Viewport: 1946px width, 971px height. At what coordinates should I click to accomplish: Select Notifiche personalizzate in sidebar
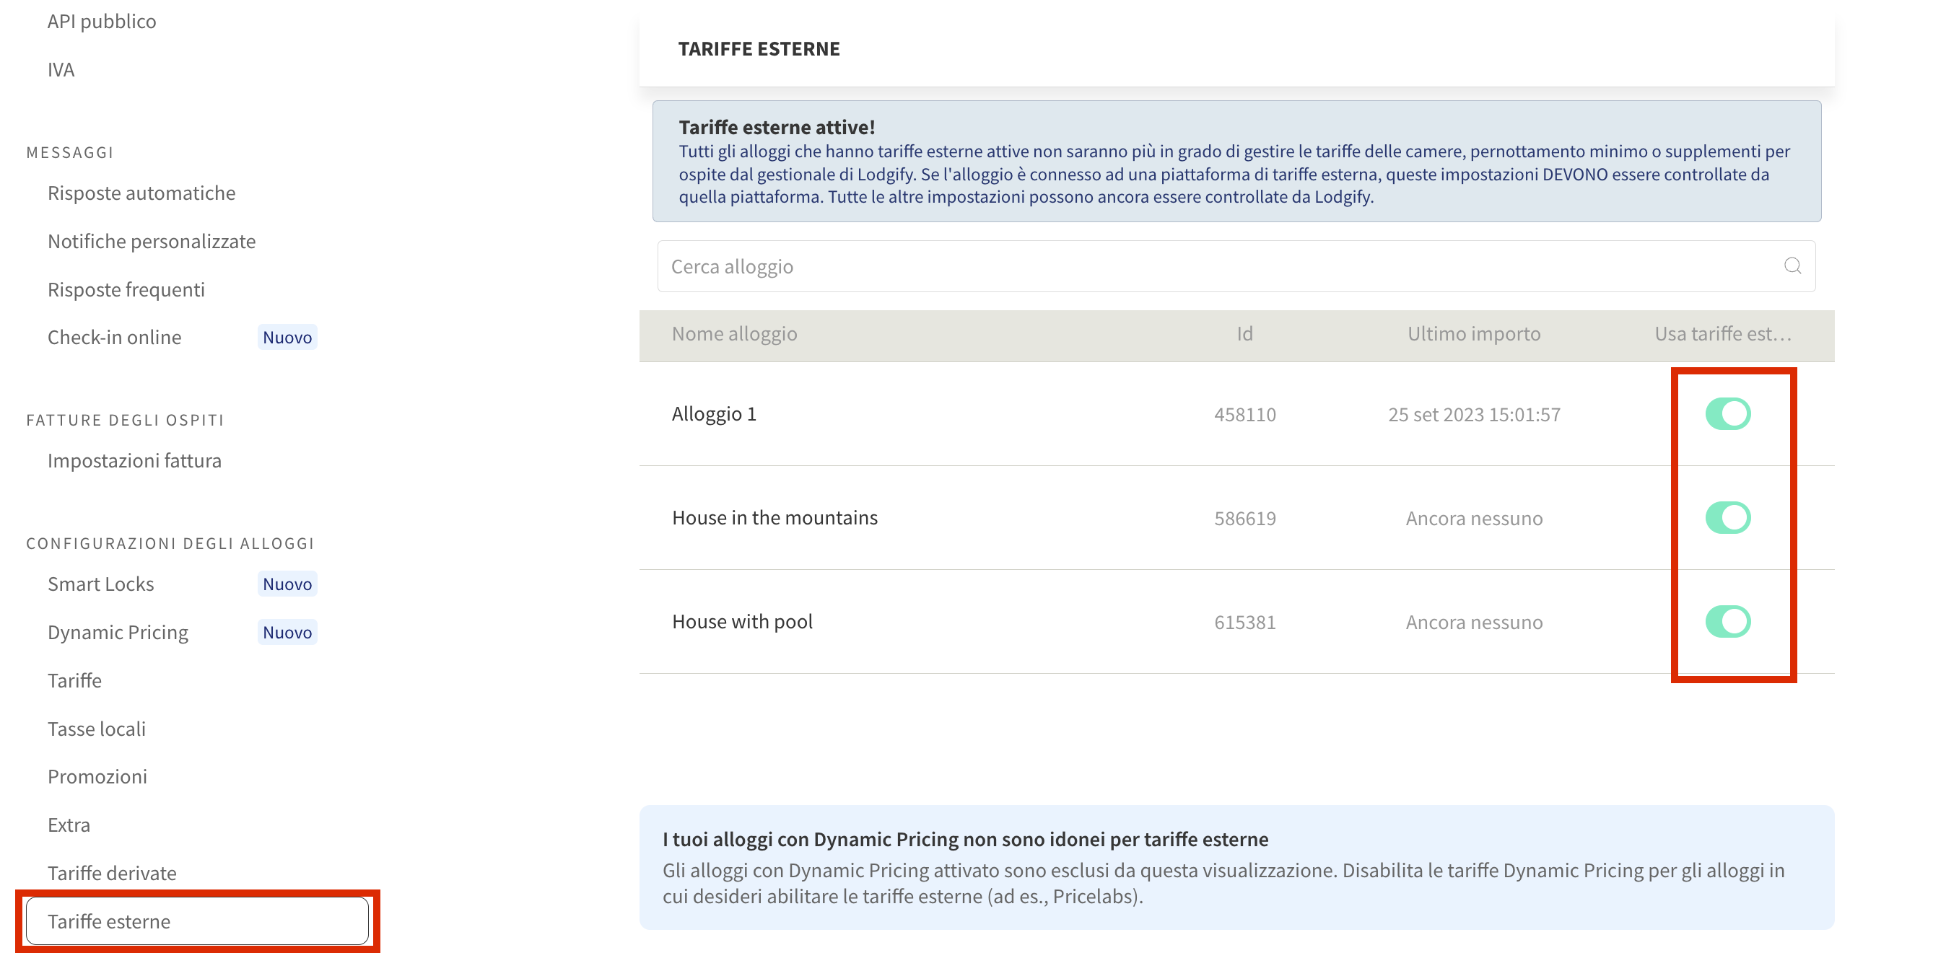click(151, 241)
